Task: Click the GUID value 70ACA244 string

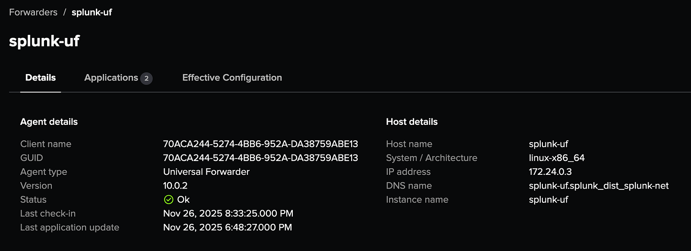Action: [260, 158]
